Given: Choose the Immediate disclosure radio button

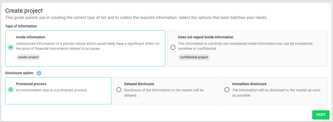Looking at the screenshot, I should coord(227,90).
